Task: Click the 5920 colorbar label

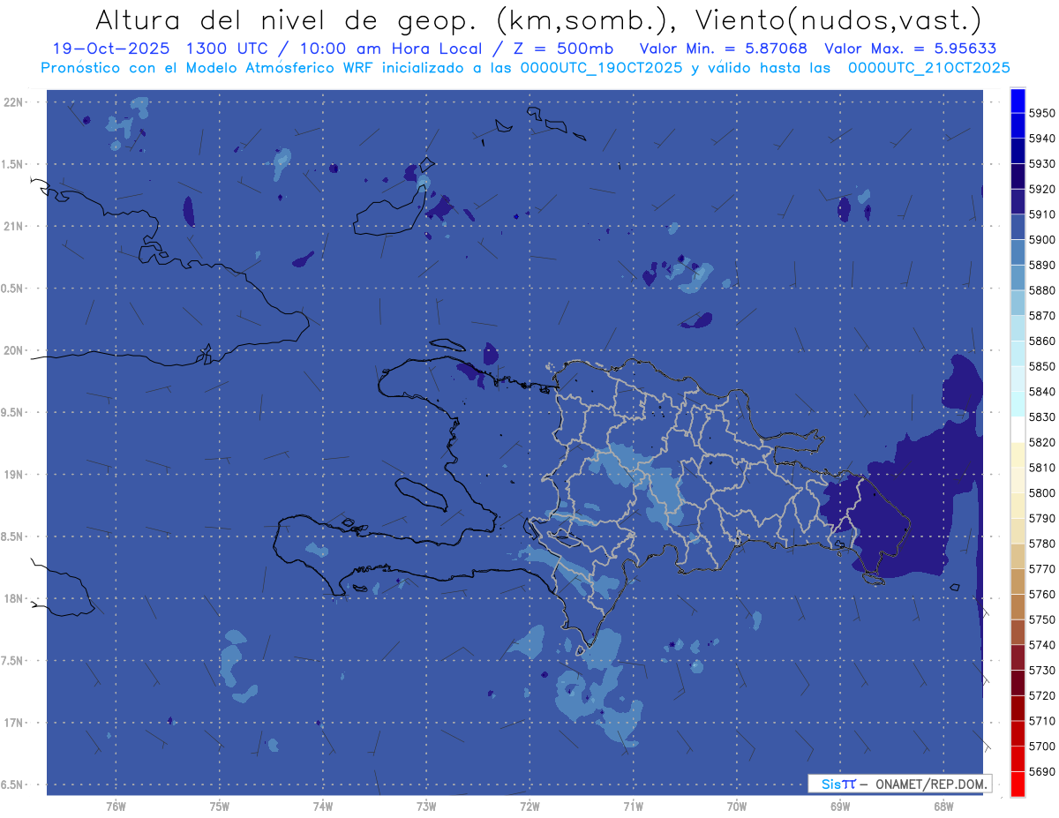Action: pos(1041,189)
